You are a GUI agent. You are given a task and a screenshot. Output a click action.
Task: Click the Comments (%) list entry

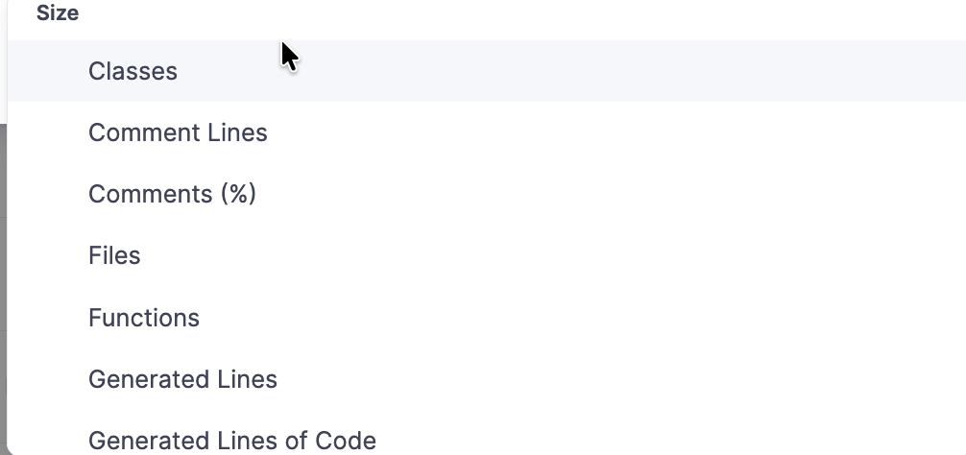[x=172, y=194]
